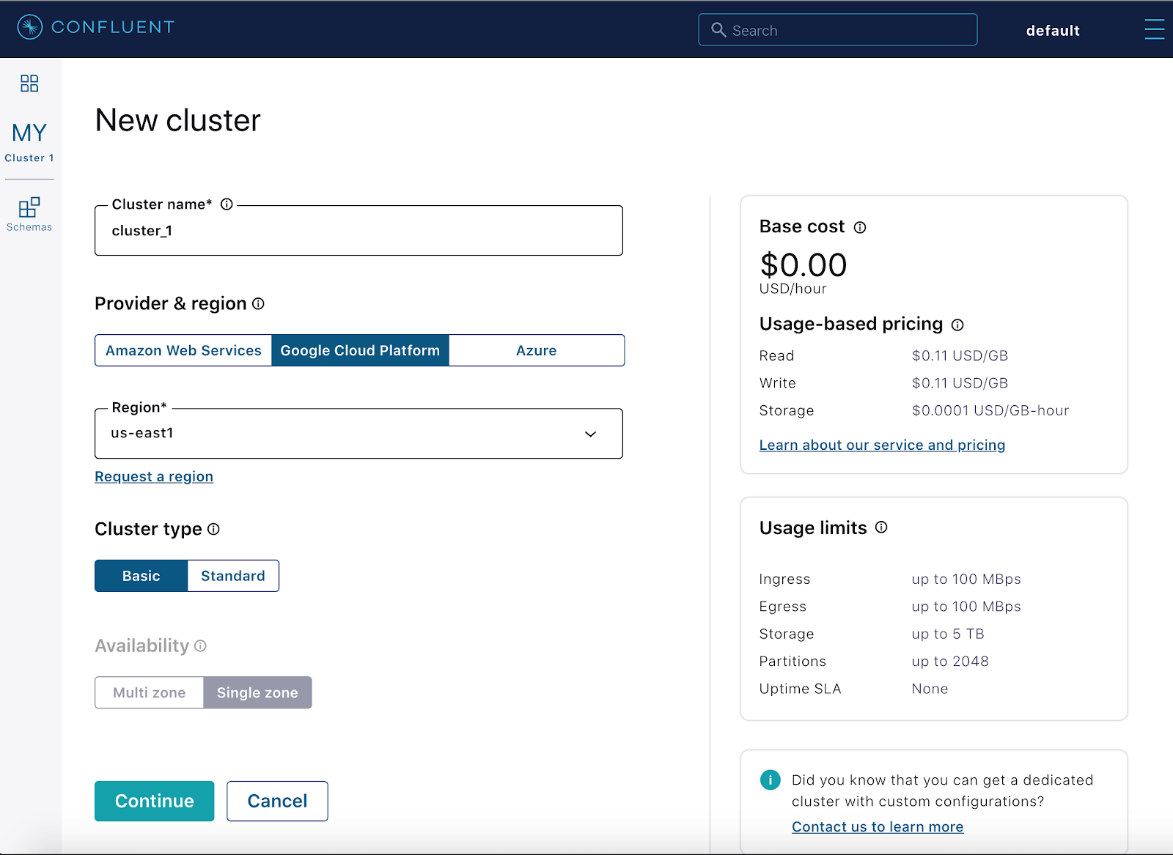The height and width of the screenshot is (855, 1173).
Task: Click the Availability info icon
Action: [201, 645]
